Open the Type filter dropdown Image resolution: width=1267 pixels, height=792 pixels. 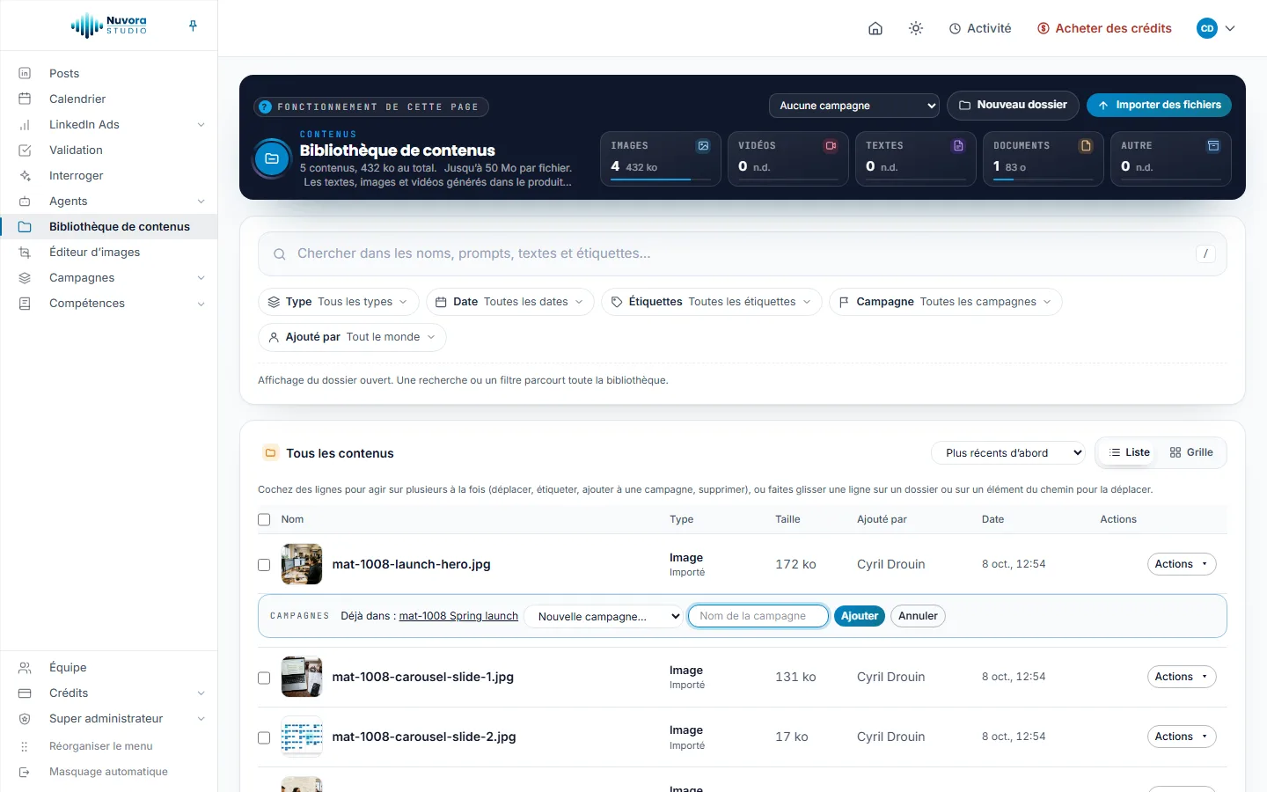click(339, 302)
